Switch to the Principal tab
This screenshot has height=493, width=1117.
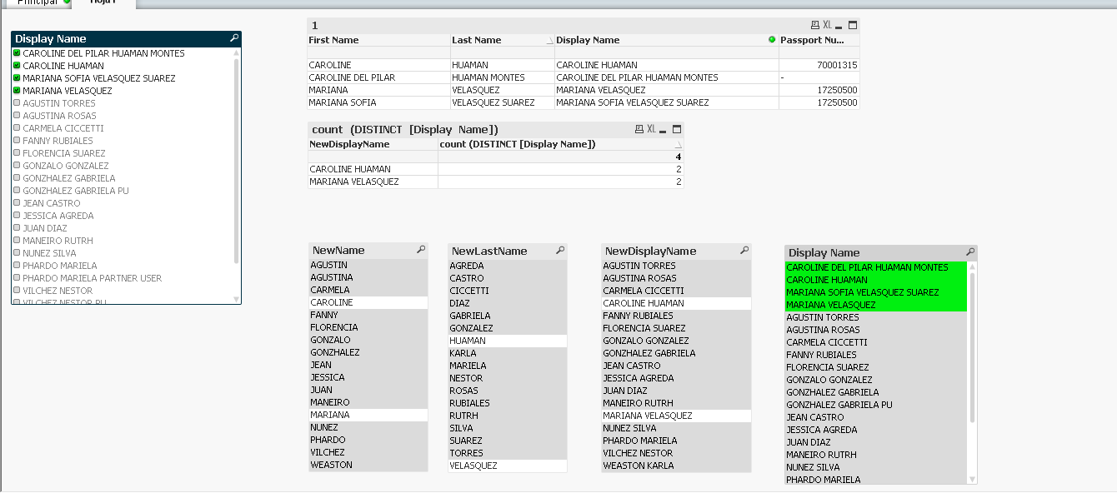point(37,4)
